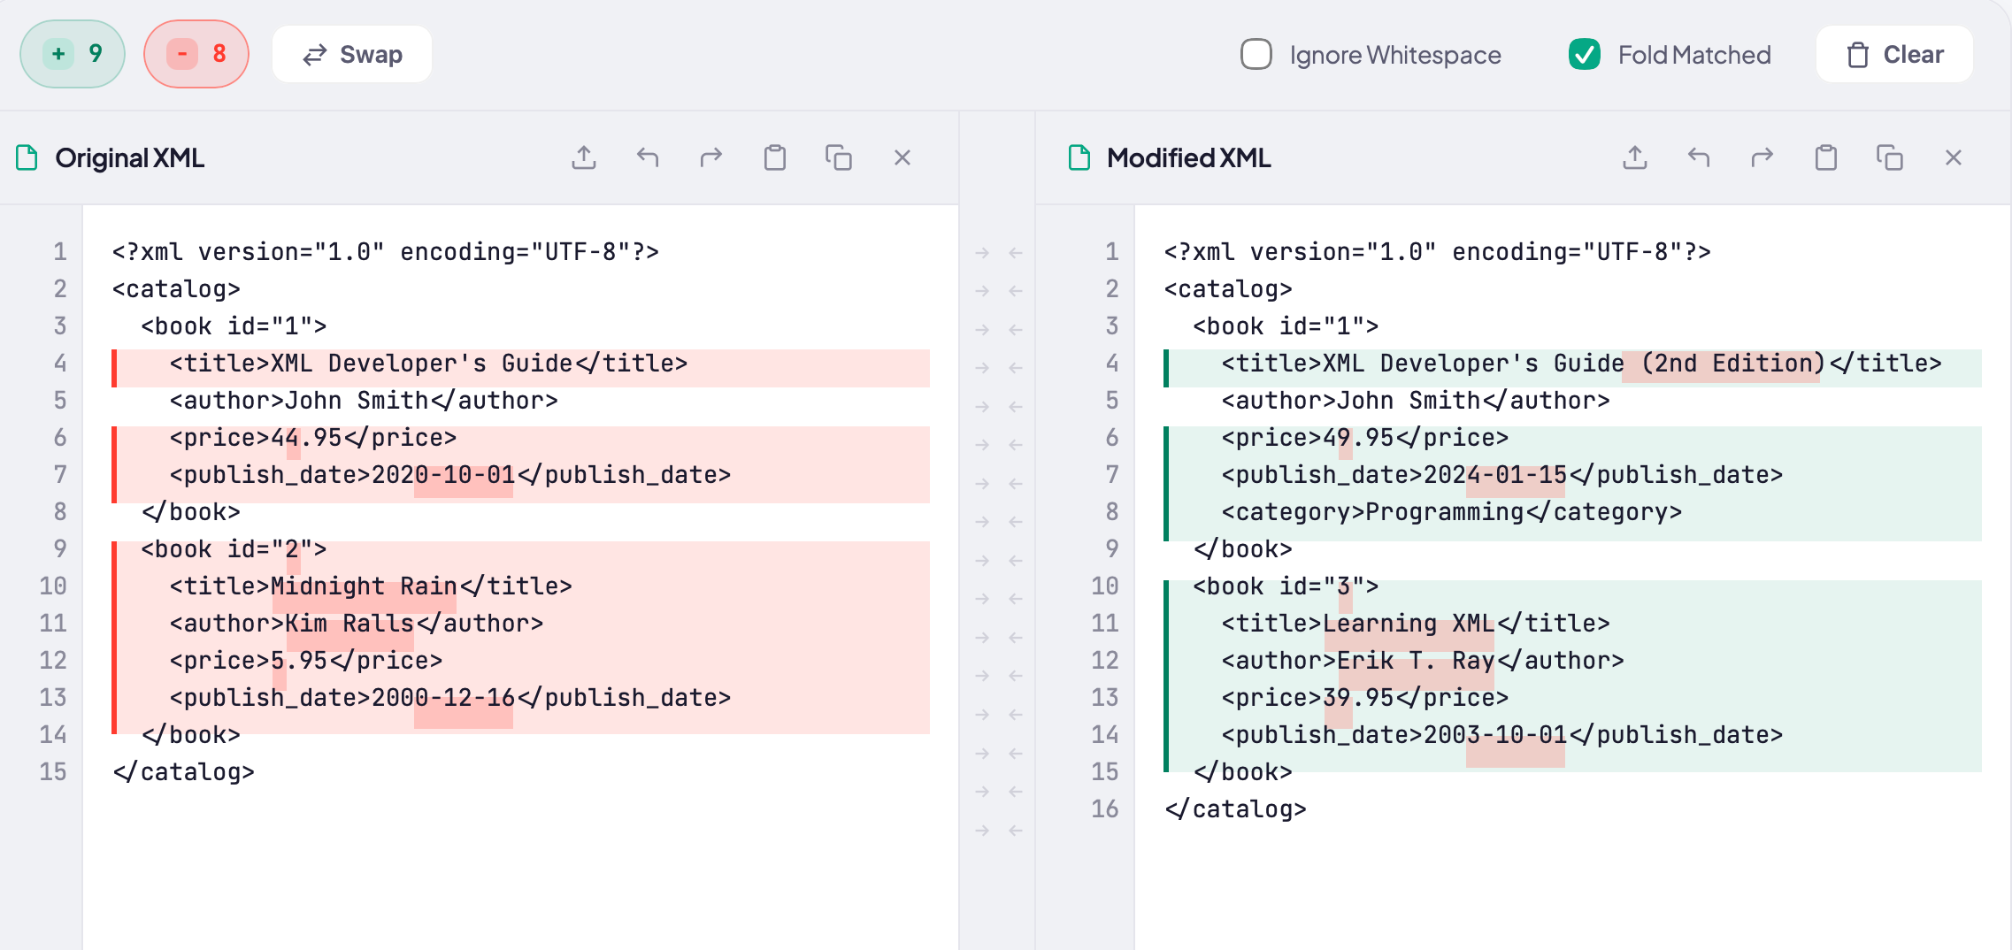Uncheck the Fold Matched option
The image size is (2012, 950).
[1585, 54]
